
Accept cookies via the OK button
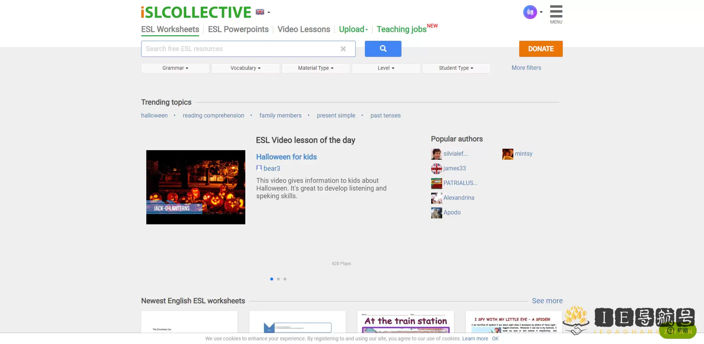click(x=495, y=338)
